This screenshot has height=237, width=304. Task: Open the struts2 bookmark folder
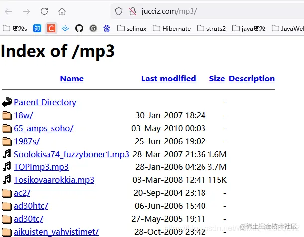(x=211, y=28)
